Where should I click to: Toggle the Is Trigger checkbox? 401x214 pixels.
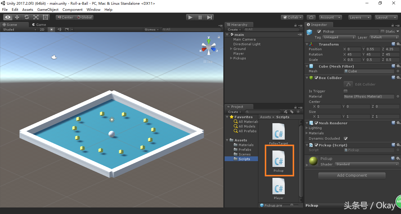346,91
